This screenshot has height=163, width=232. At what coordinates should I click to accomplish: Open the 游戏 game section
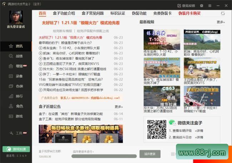(16, 116)
